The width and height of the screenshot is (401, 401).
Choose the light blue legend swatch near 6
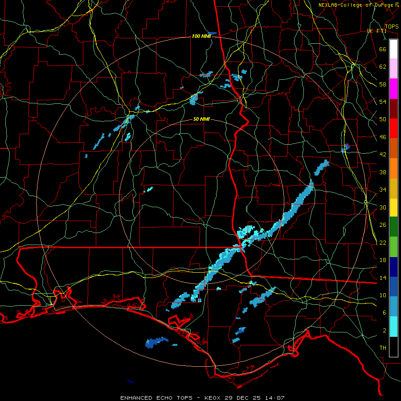coord(393,307)
